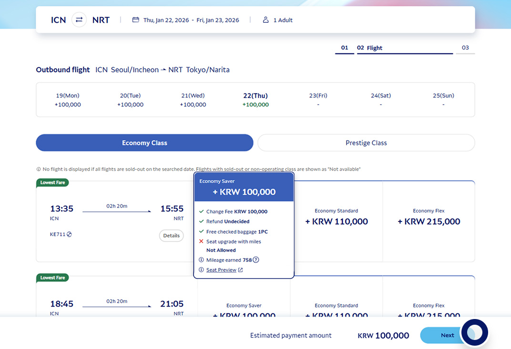Image resolution: width=511 pixels, height=349 pixels.
Task: Expand Details for the 13:35 flight
Action: click(171, 236)
